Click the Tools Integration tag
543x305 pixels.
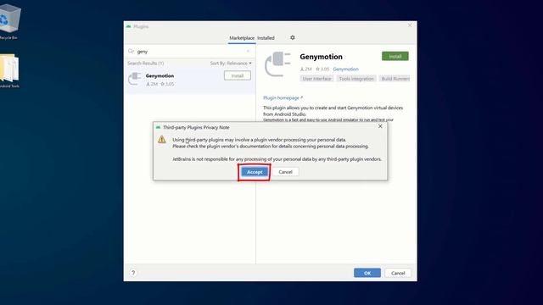[356, 79]
